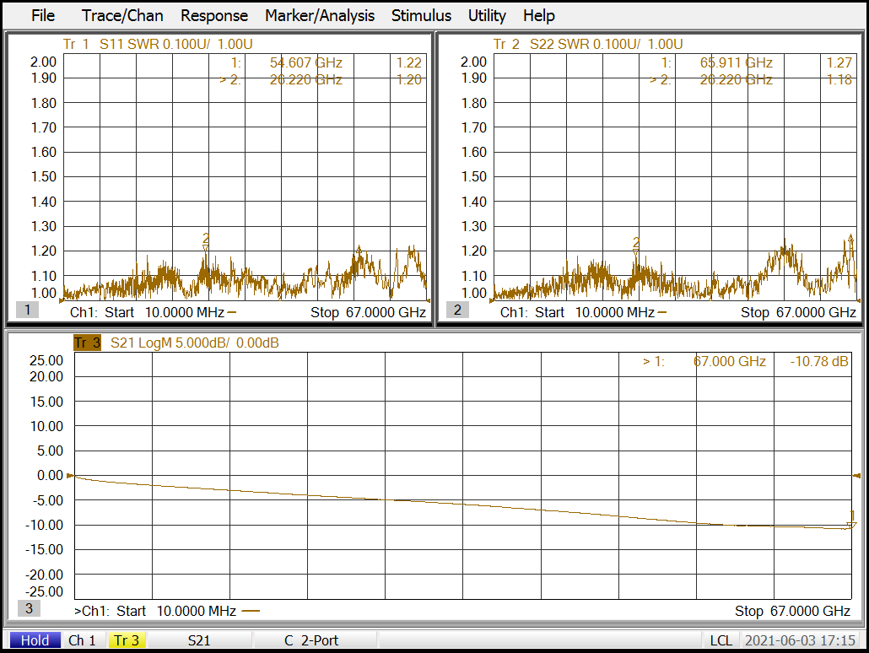Select marker 2 triangle on S22 trace
Viewport: 869px width, 653px height.
point(636,246)
